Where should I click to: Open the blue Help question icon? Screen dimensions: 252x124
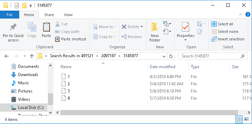(x=248, y=14)
